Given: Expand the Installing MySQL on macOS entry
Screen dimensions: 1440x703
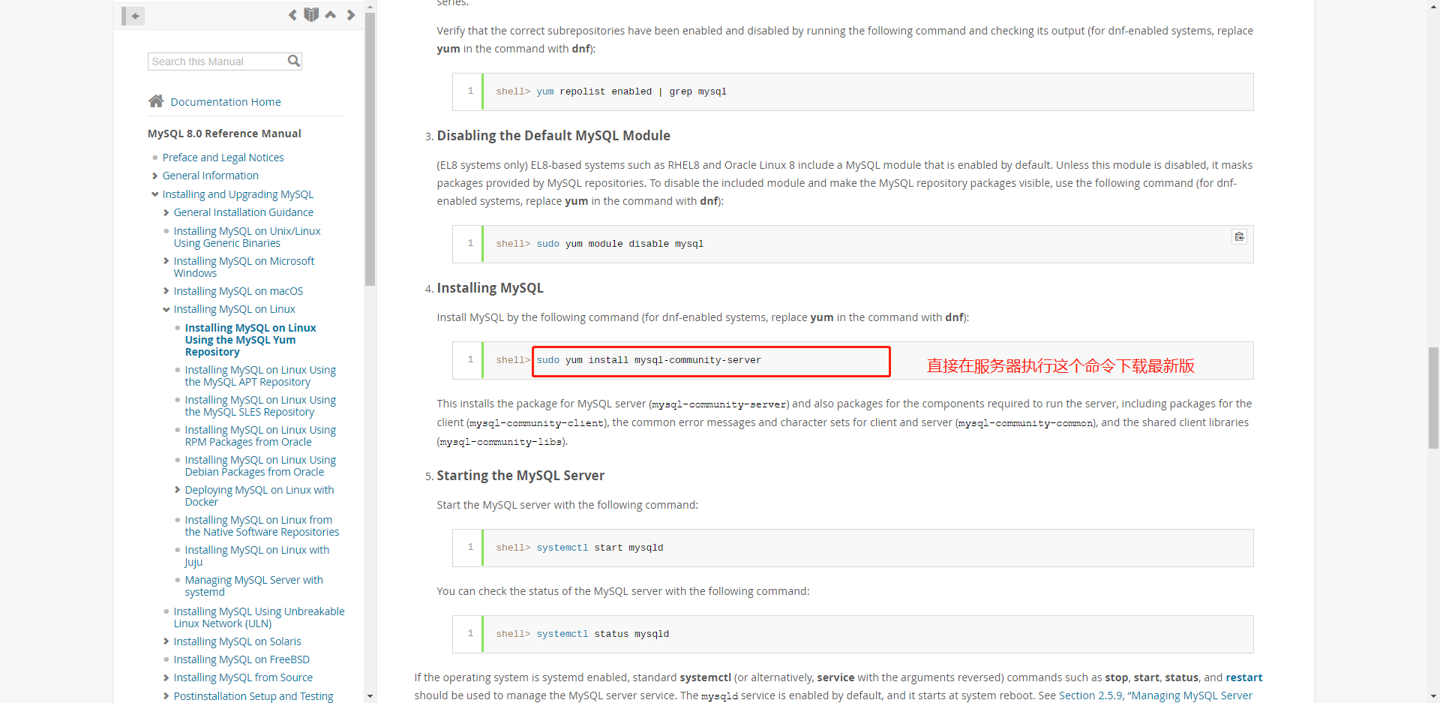Looking at the screenshot, I should (166, 291).
